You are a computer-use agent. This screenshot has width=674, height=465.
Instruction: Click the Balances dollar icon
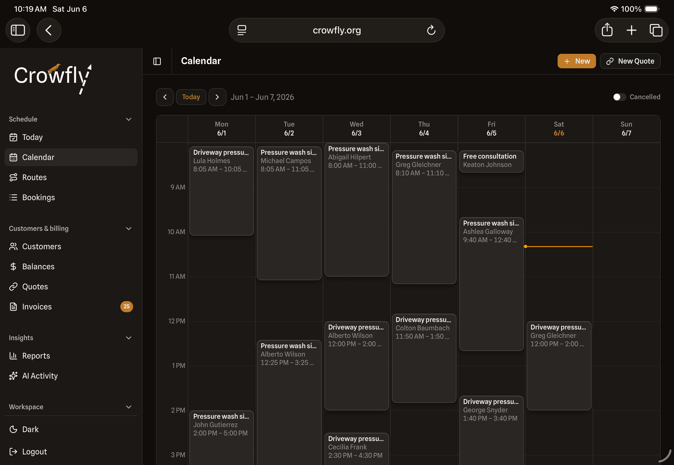(x=13, y=267)
